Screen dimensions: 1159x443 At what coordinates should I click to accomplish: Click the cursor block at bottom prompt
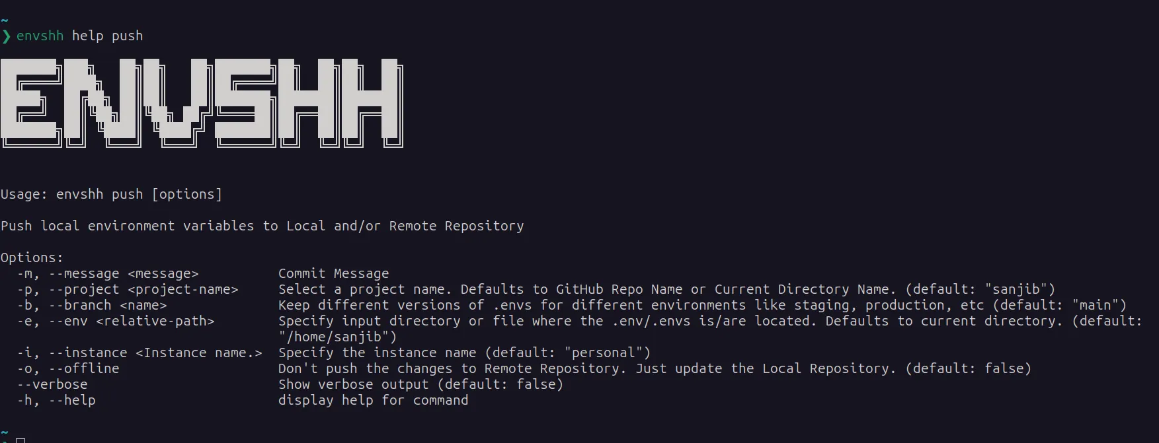pyautogui.click(x=20, y=440)
